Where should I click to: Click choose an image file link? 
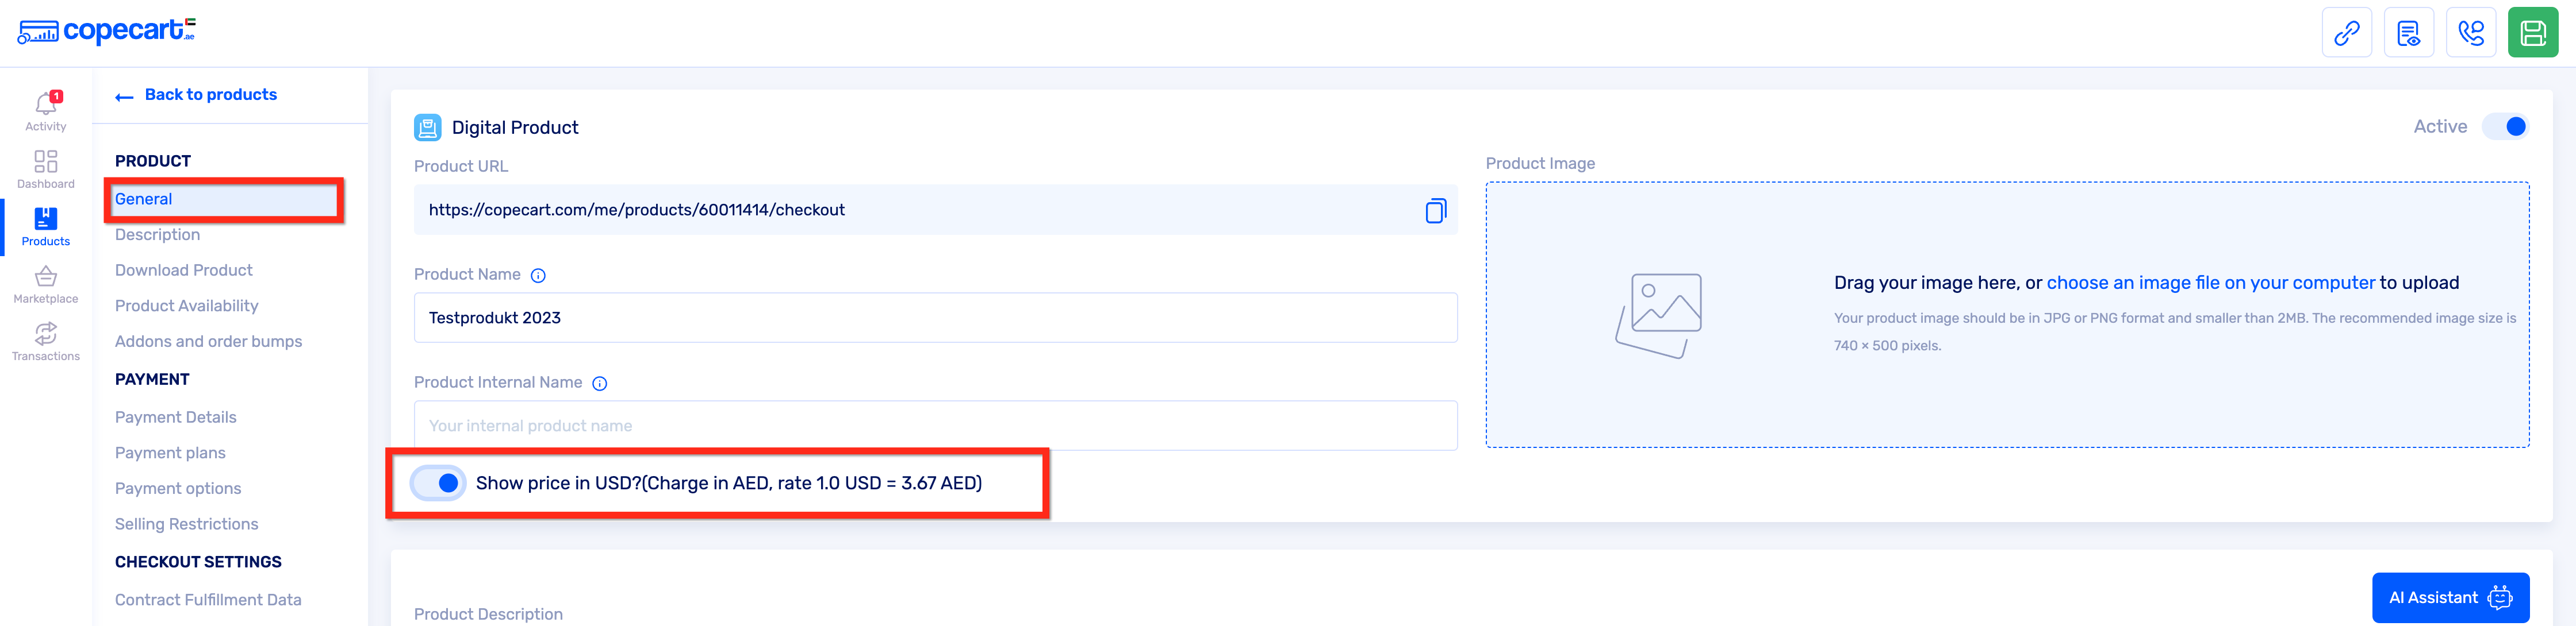2210,283
